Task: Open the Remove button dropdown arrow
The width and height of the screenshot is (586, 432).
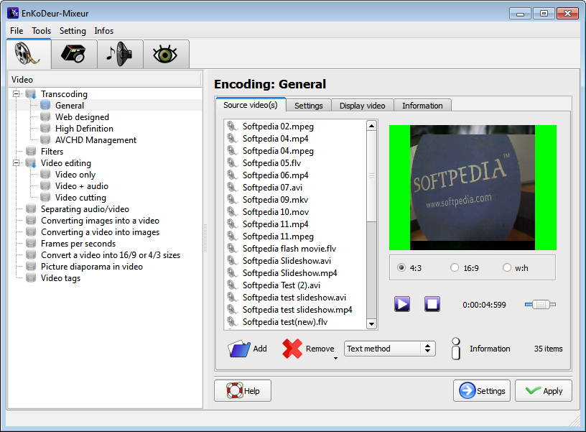Action: pyautogui.click(x=335, y=358)
